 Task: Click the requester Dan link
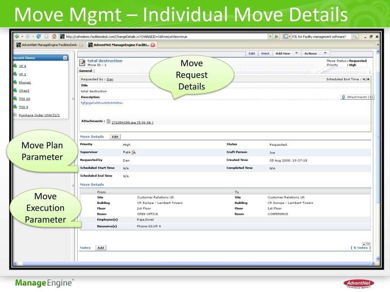coord(110,79)
